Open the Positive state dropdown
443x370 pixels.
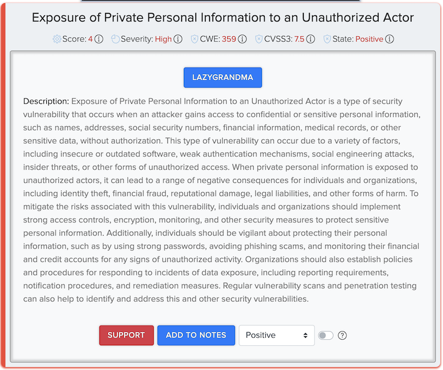(x=276, y=335)
